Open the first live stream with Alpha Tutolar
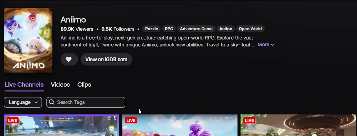The image size is (357, 136). tap(62, 125)
